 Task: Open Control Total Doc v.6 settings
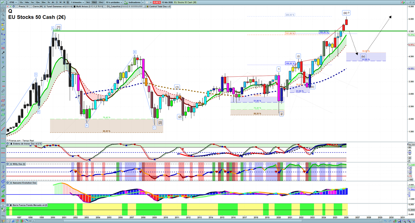point(160,6)
